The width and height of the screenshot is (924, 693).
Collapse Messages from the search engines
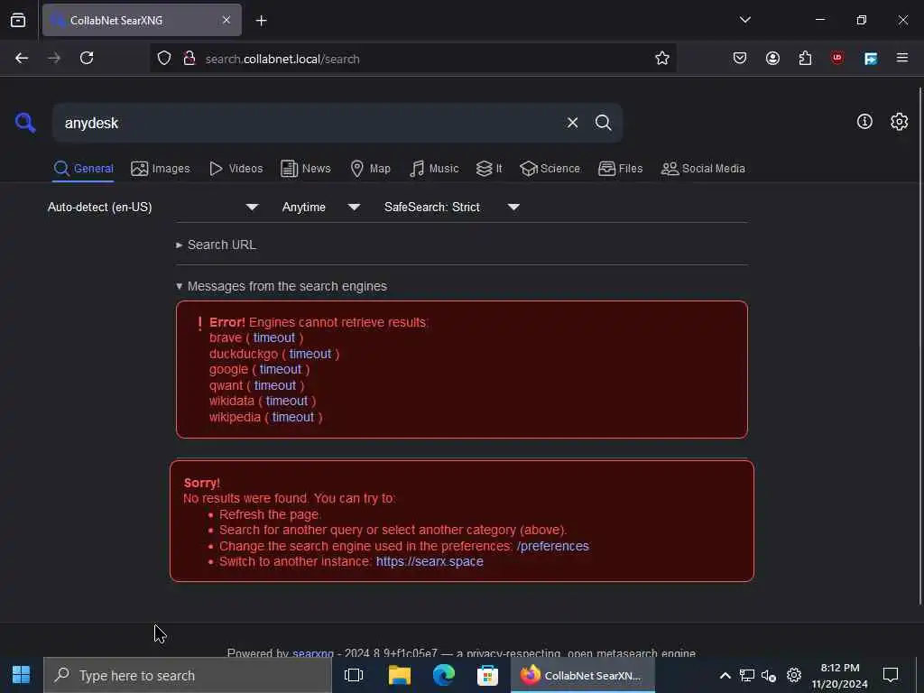282,286
